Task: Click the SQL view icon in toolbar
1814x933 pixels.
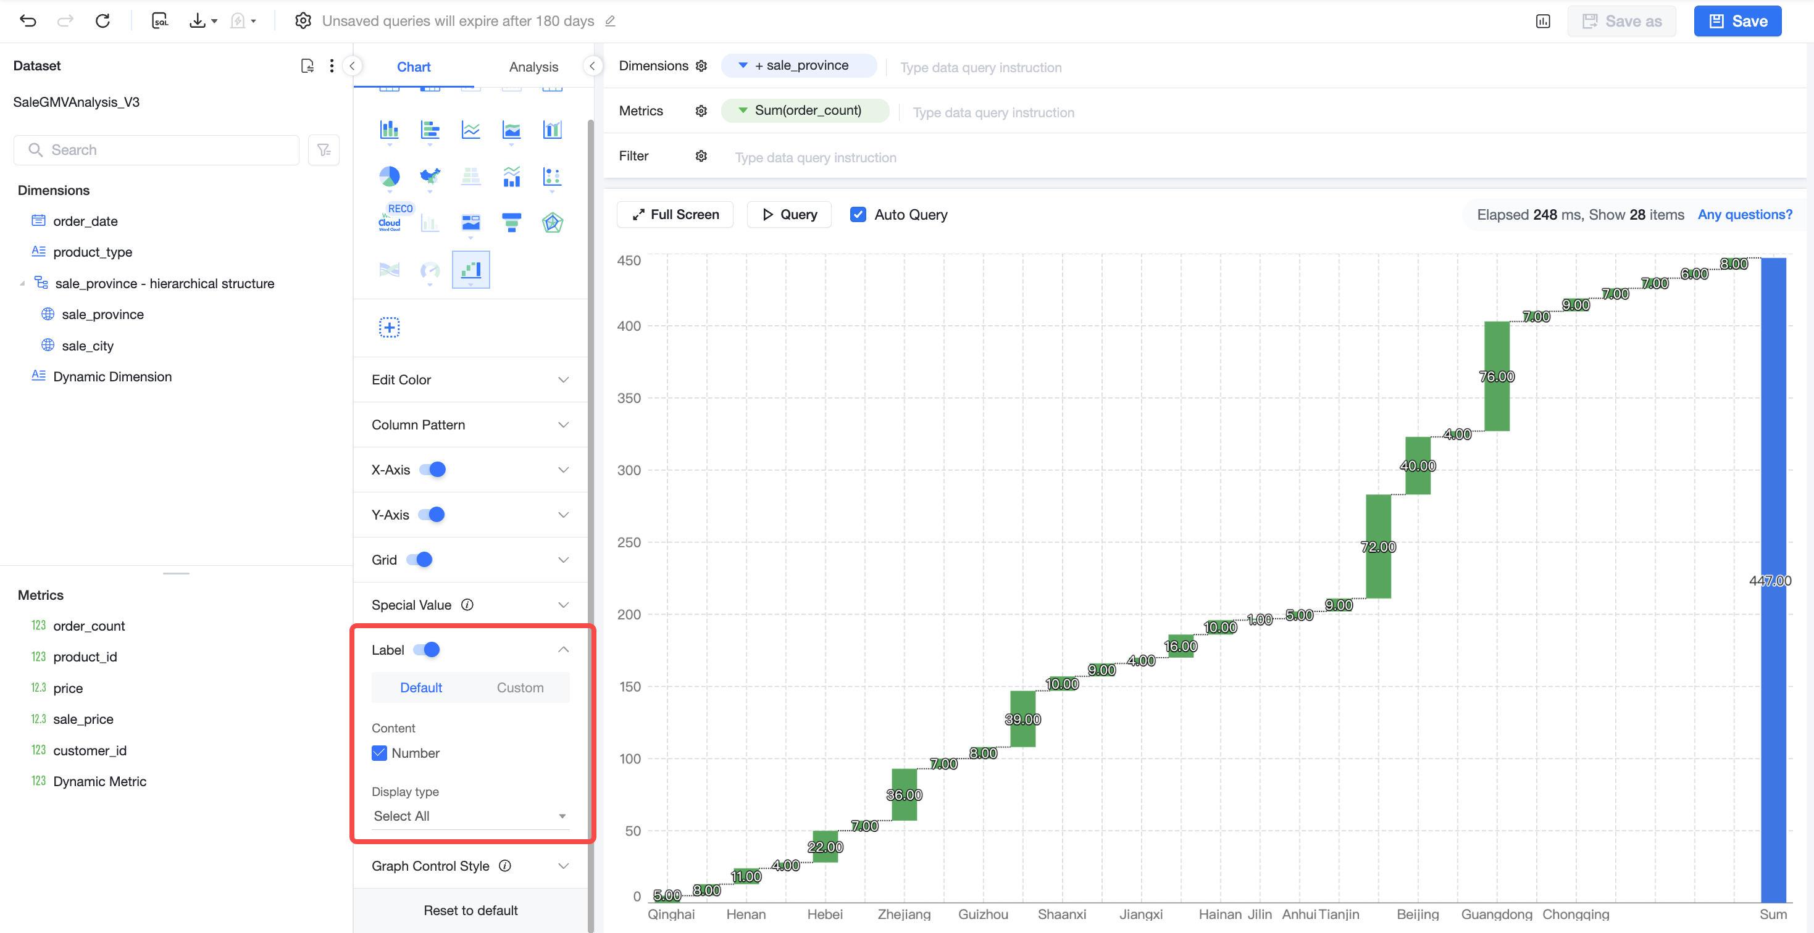Action: point(160,21)
